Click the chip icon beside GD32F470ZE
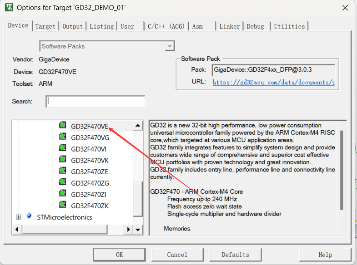The image size is (357, 265). click(x=63, y=170)
